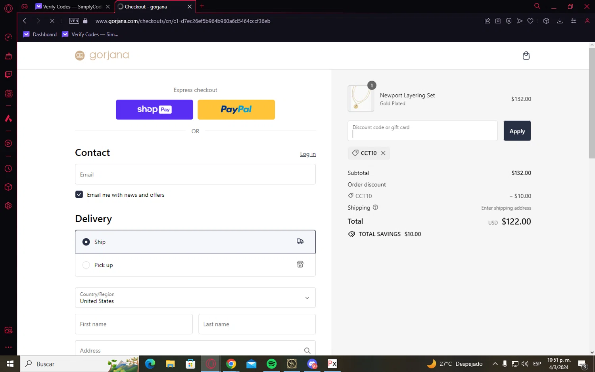The height and width of the screenshot is (372, 595).
Task: Click the Pick up store icon
Action: 300,265
